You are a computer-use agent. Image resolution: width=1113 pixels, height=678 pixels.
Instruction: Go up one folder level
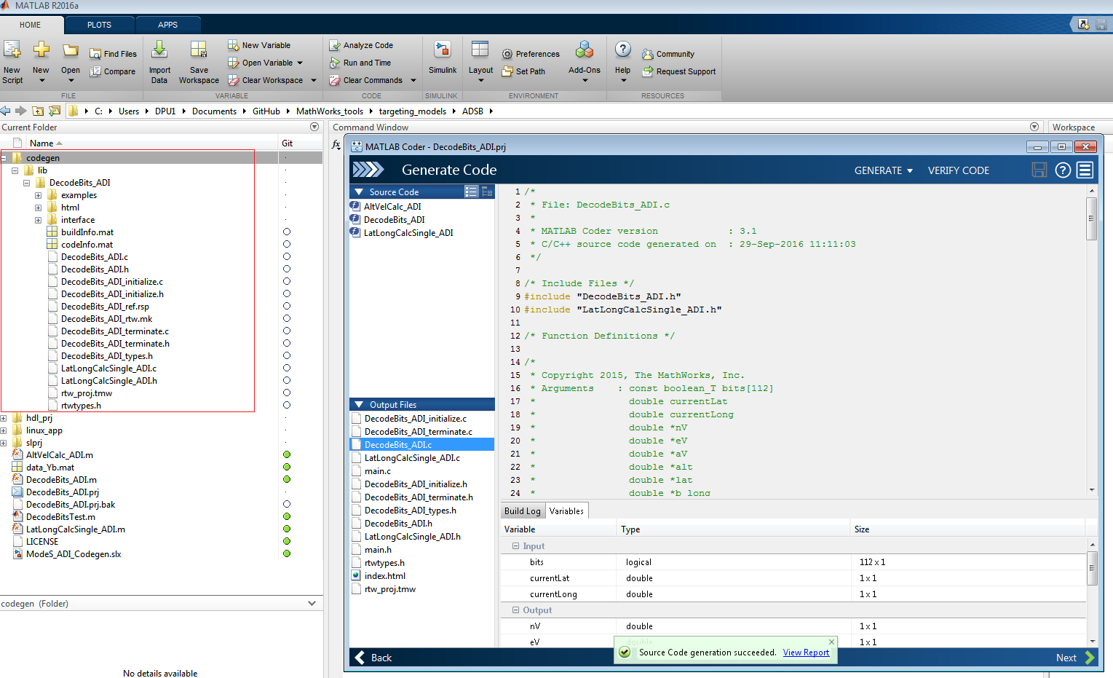(x=38, y=111)
